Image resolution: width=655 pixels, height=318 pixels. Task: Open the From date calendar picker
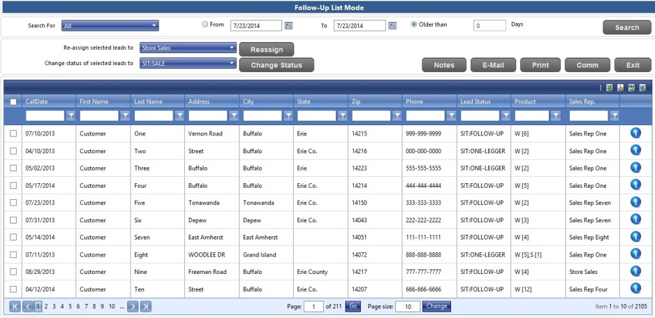coord(288,26)
